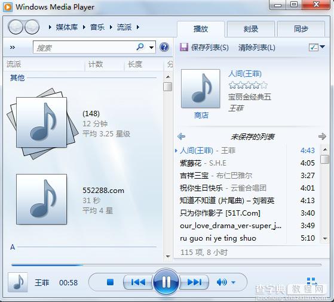Expand the arrow before 媒体库 in breadcrumb
The width and height of the screenshot is (334, 302).
[x=50, y=27]
